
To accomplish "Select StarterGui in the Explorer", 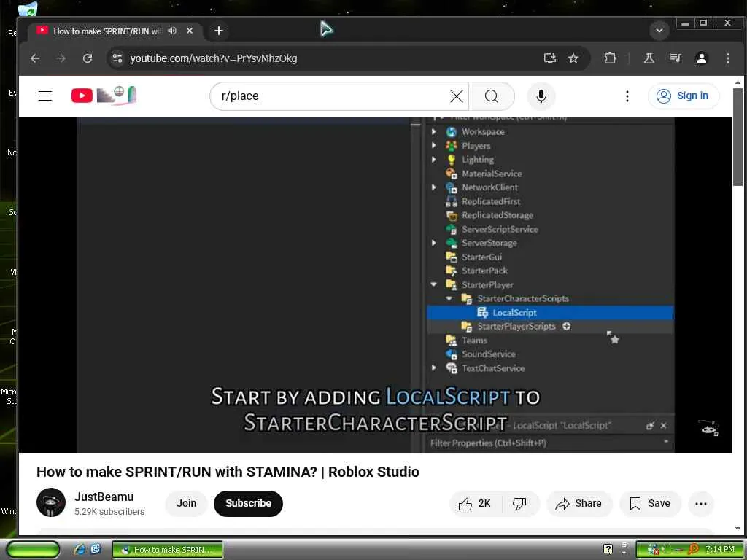I will pos(481,257).
